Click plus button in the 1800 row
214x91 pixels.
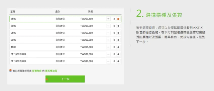coord(118,47)
